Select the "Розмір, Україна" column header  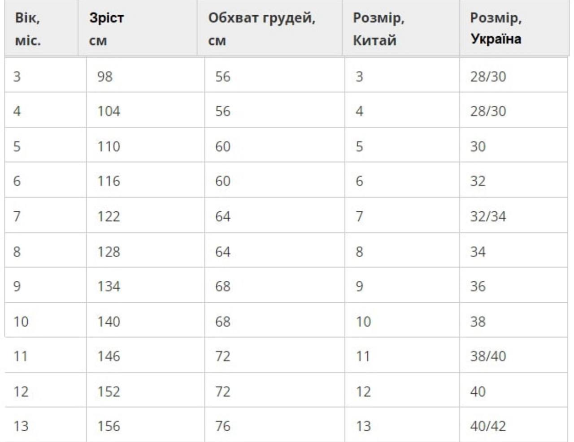496,28
